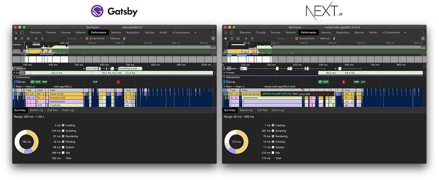The width and height of the screenshot is (439, 180).
Task: Load profile upload icon in Next.js DevTools
Action: point(246,38)
